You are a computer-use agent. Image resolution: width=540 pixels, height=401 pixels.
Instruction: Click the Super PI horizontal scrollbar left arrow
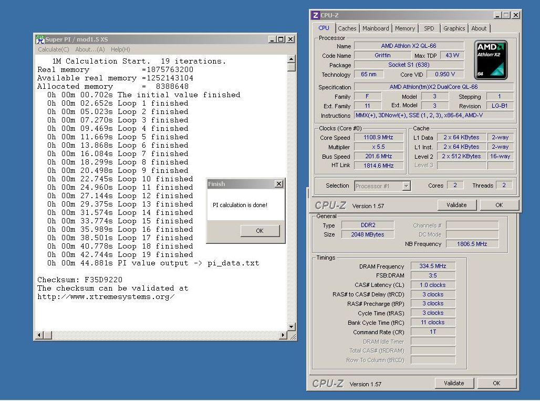(x=39, y=335)
